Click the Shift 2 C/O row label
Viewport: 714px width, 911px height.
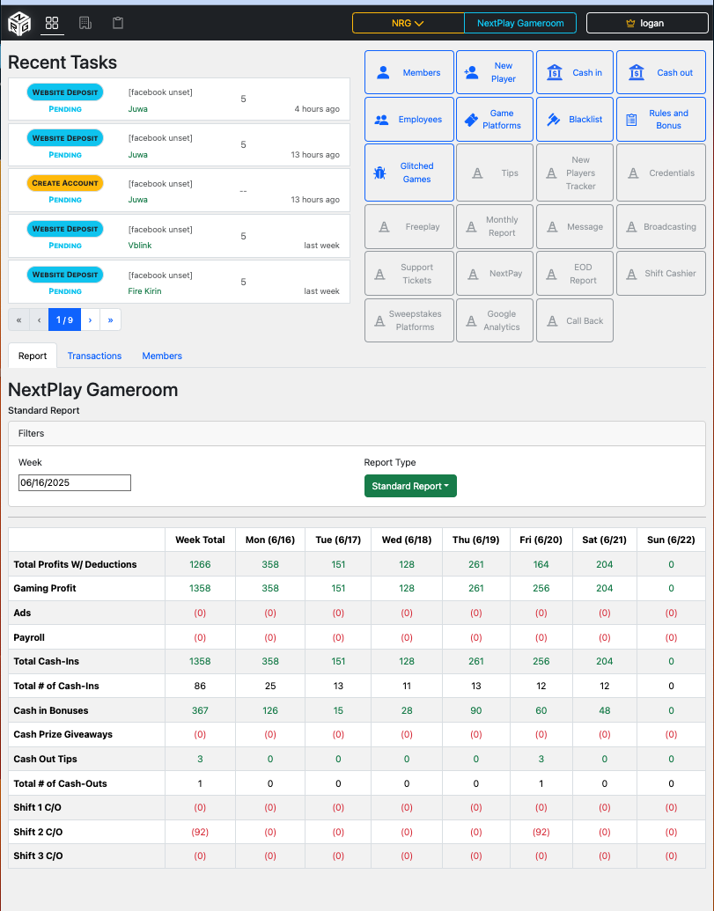(x=38, y=832)
